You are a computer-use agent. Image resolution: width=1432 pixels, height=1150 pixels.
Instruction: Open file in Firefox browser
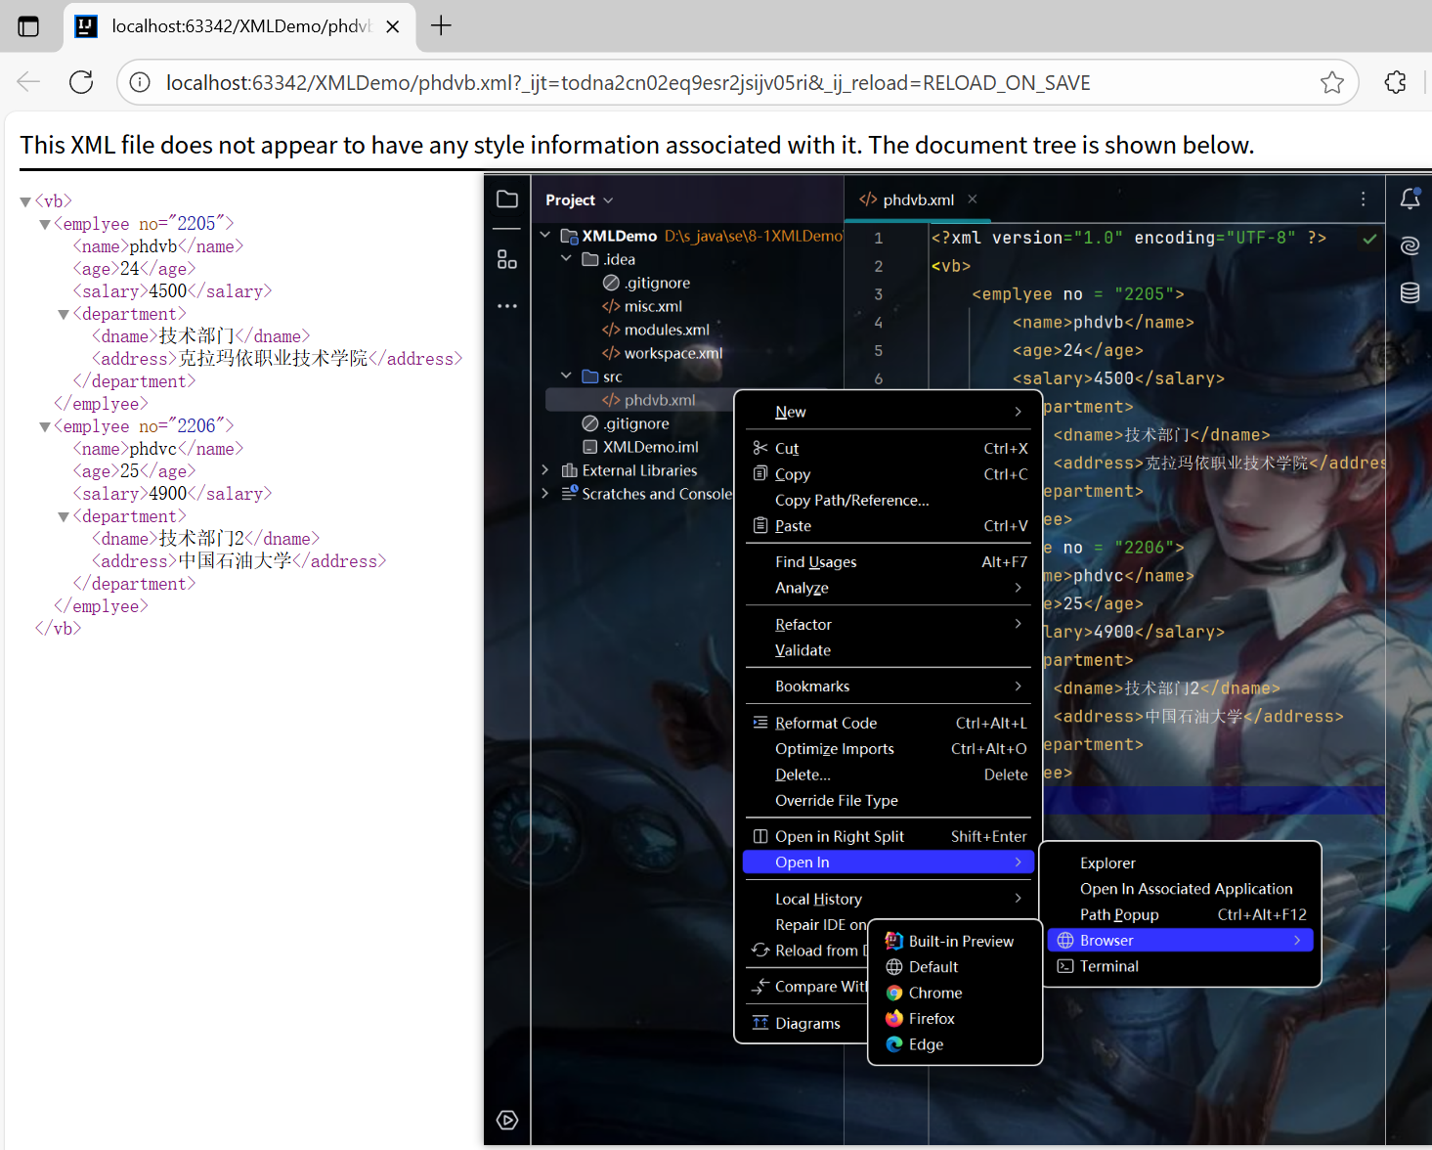(955, 1019)
